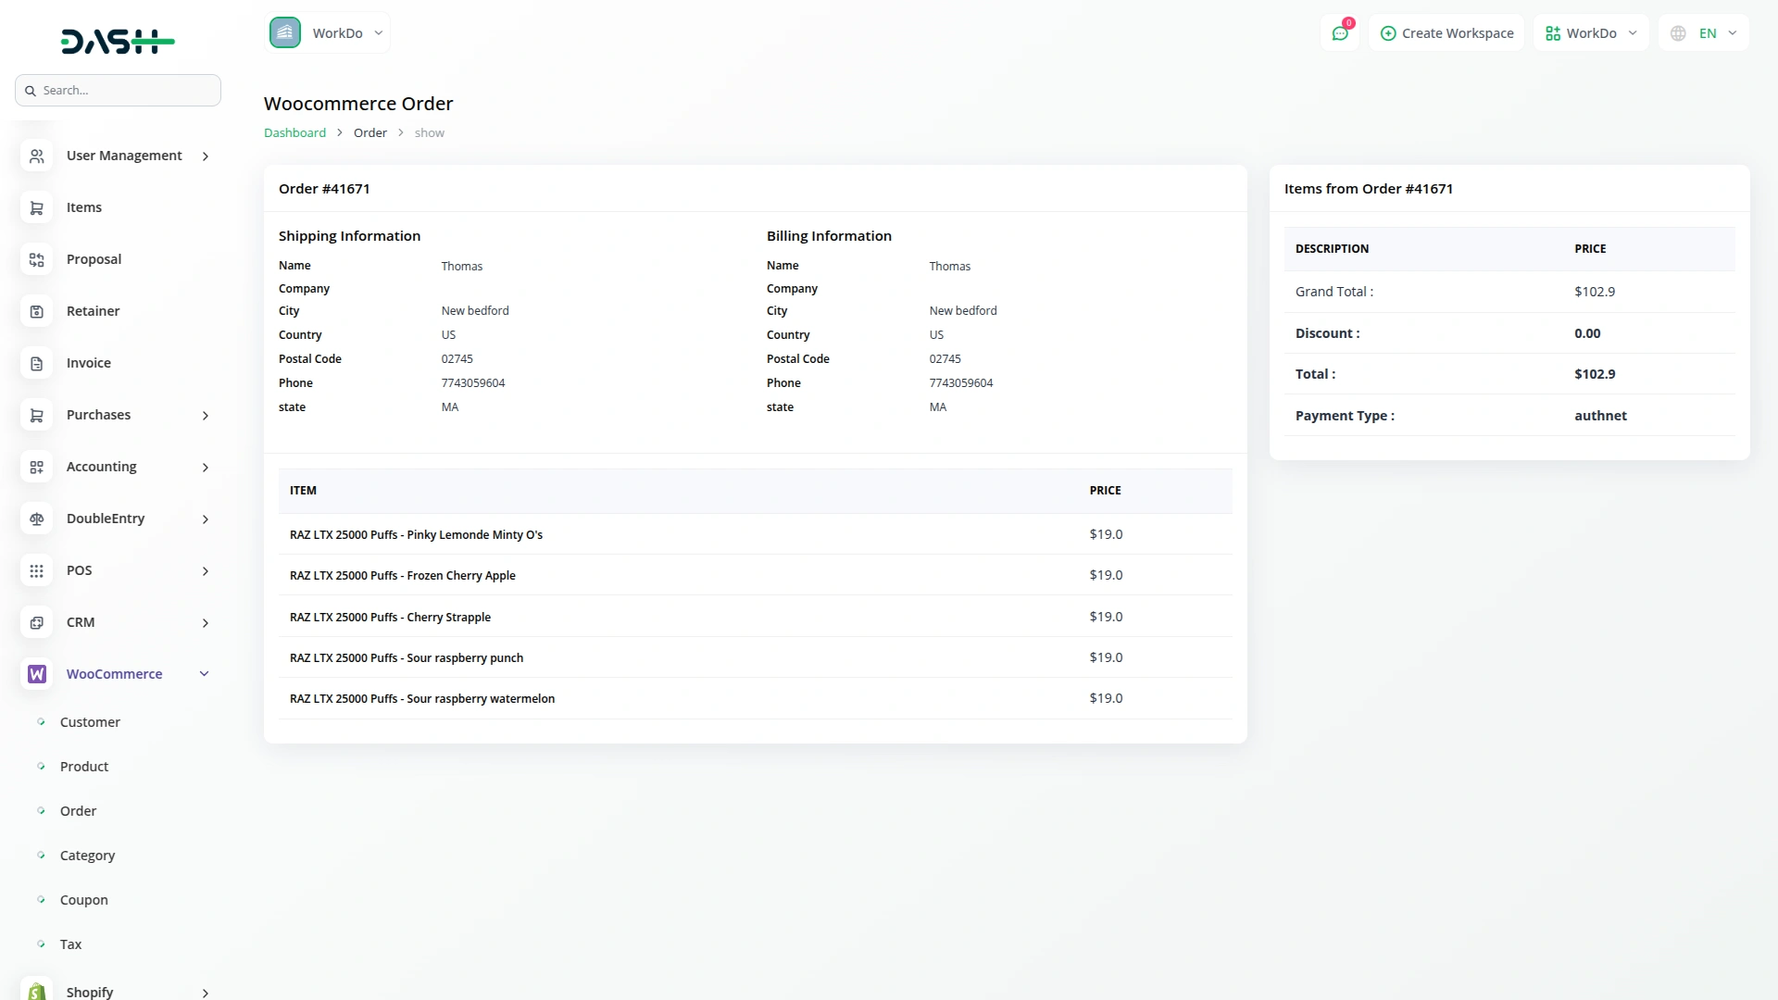Expand the CRM submenu

[205, 622]
